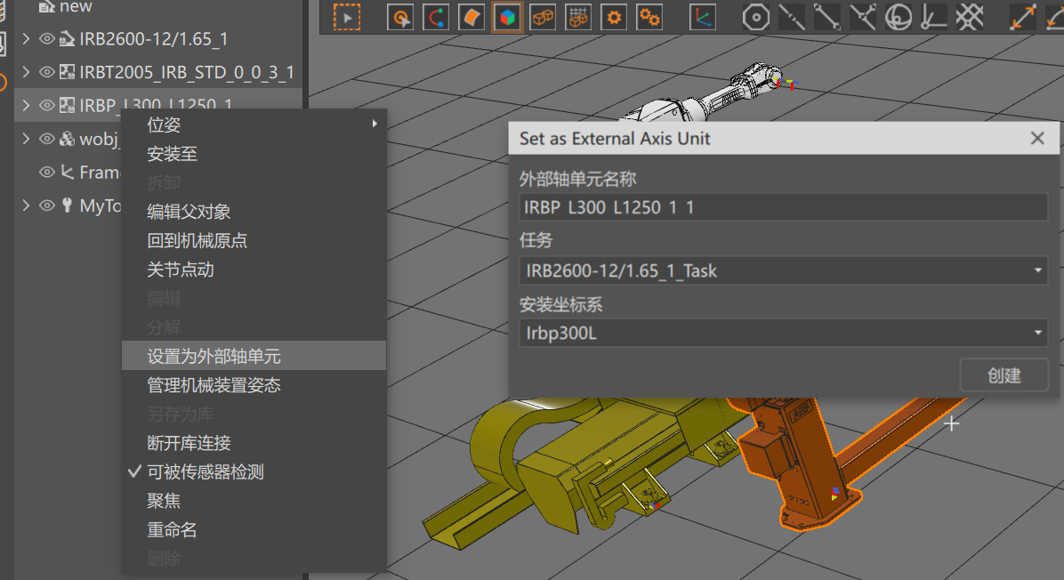This screenshot has width=1064, height=580.
Task: Expand the IRBT2005_IRB_STD_0_0_3_1 node
Action: click(x=26, y=72)
